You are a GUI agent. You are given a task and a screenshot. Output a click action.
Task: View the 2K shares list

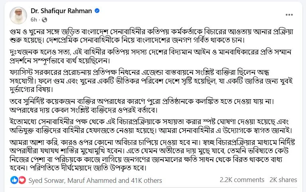pyautogui.click(x=283, y=180)
